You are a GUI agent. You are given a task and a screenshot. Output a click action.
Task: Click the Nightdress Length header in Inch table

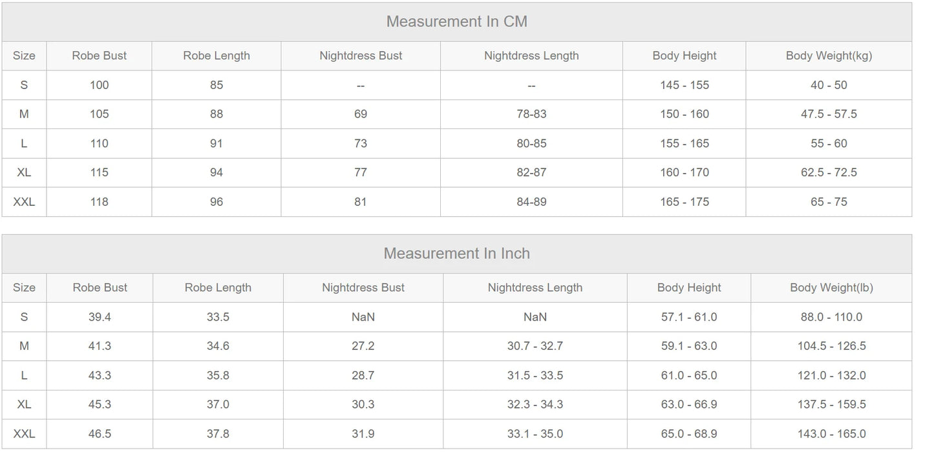coord(535,288)
